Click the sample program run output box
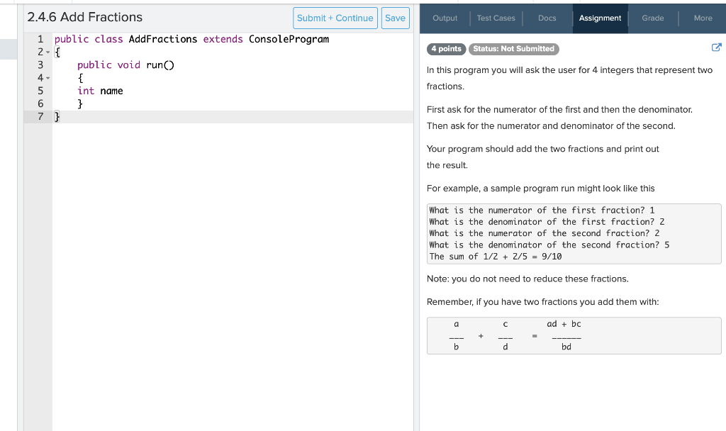The width and height of the screenshot is (726, 431). pos(574,233)
